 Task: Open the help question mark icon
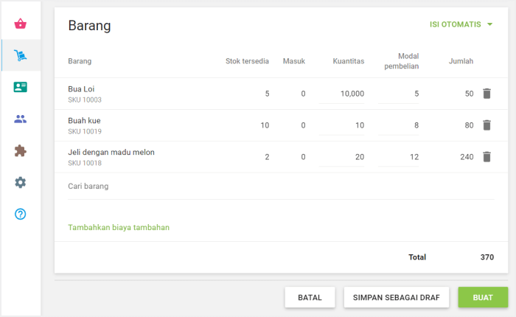[21, 214]
